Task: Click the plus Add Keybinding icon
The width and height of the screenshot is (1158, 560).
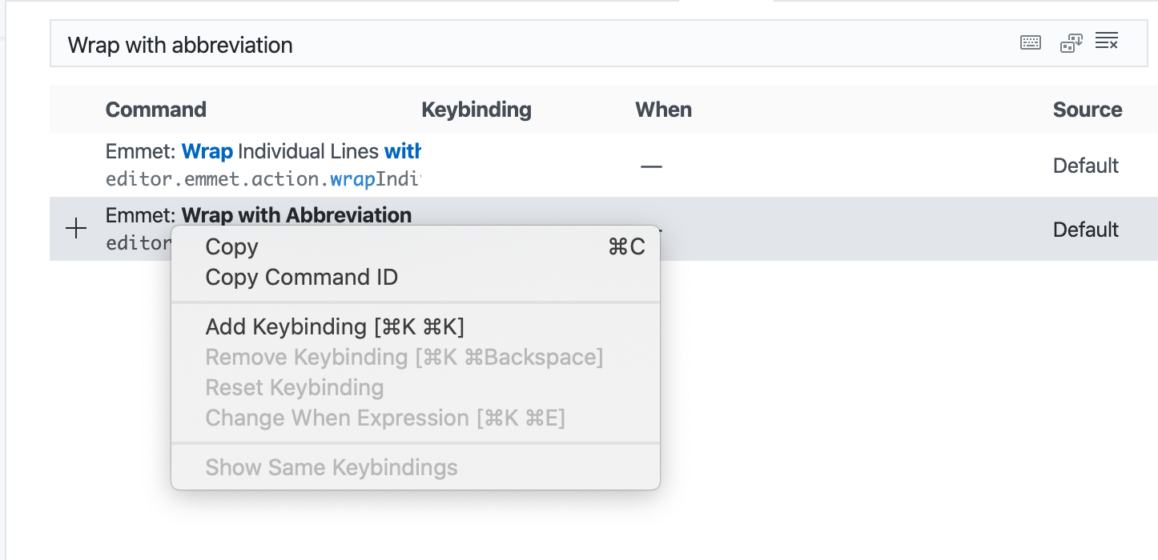Action: pos(76,230)
